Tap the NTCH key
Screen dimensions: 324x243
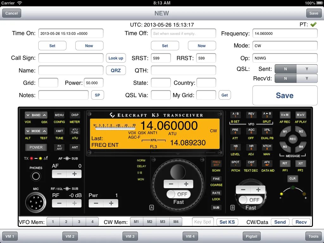coord(267,147)
